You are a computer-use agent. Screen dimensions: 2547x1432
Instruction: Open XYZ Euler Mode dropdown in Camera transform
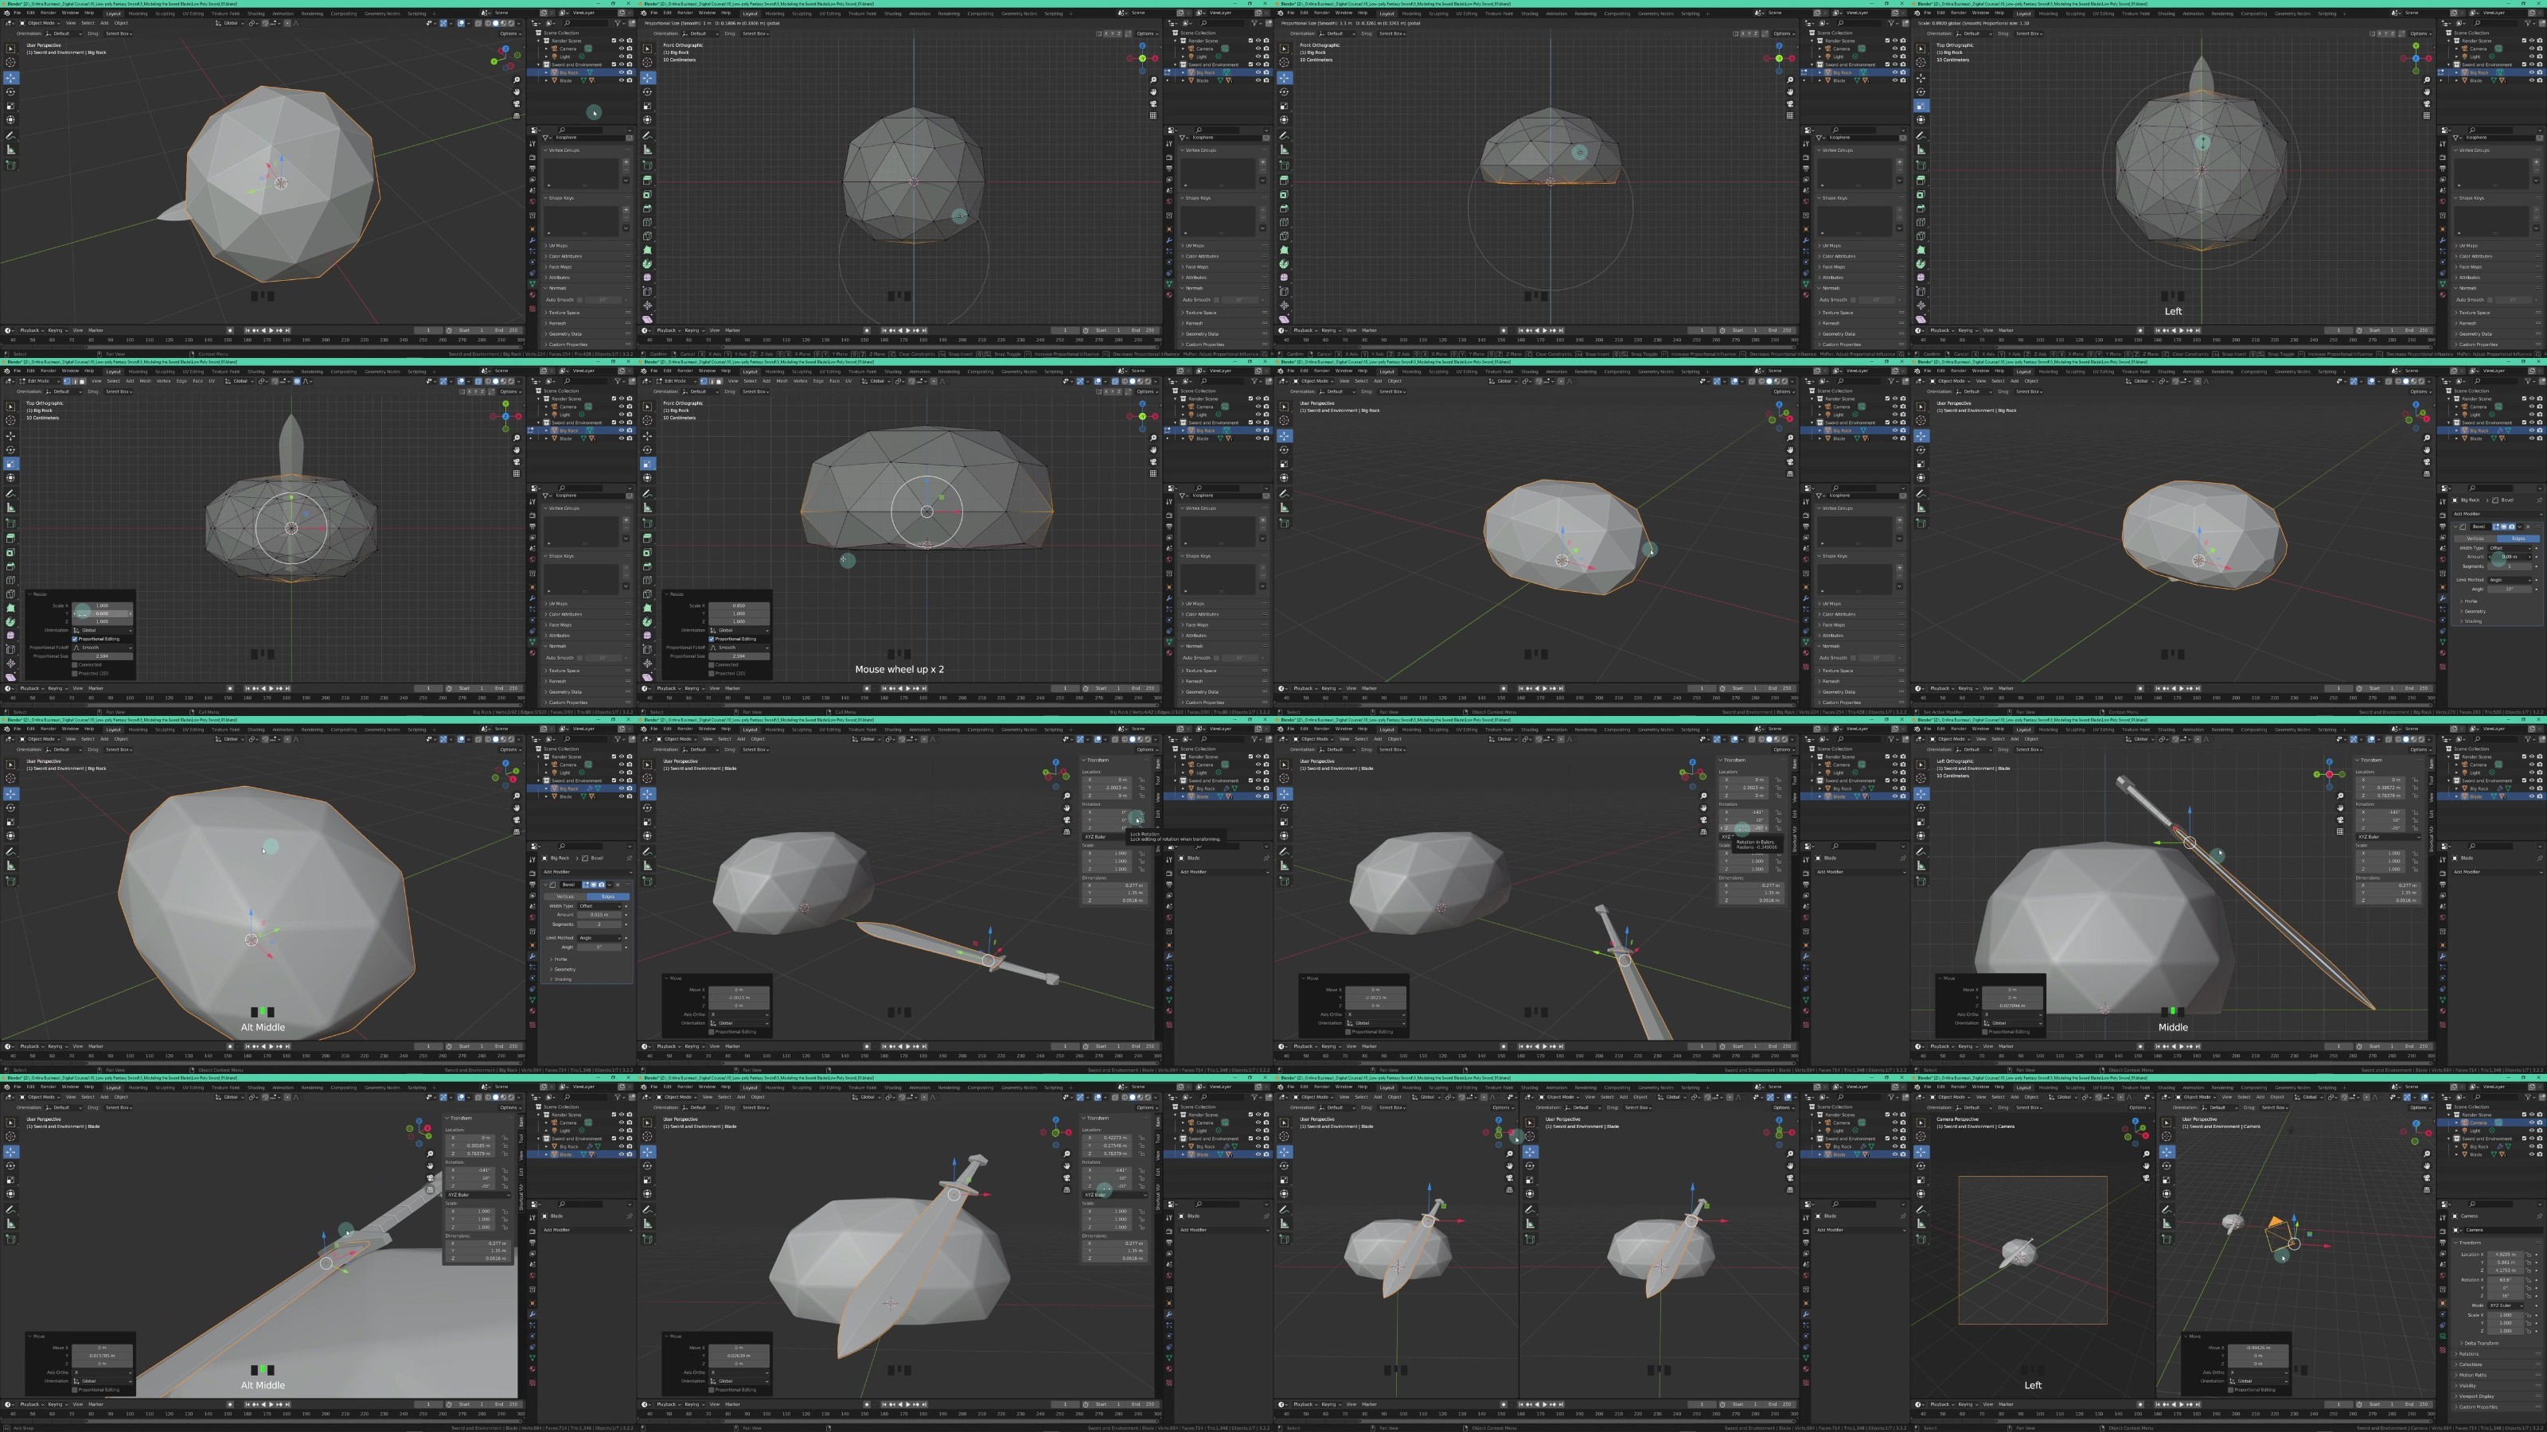(2506, 1306)
